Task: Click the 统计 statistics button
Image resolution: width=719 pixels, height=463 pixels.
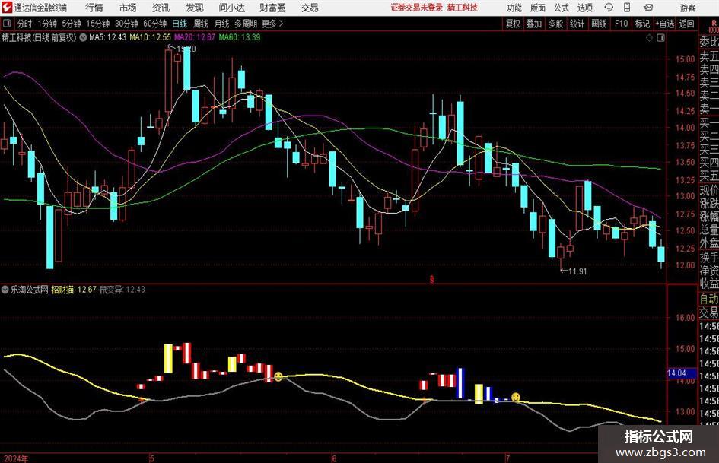Action: tap(577, 24)
